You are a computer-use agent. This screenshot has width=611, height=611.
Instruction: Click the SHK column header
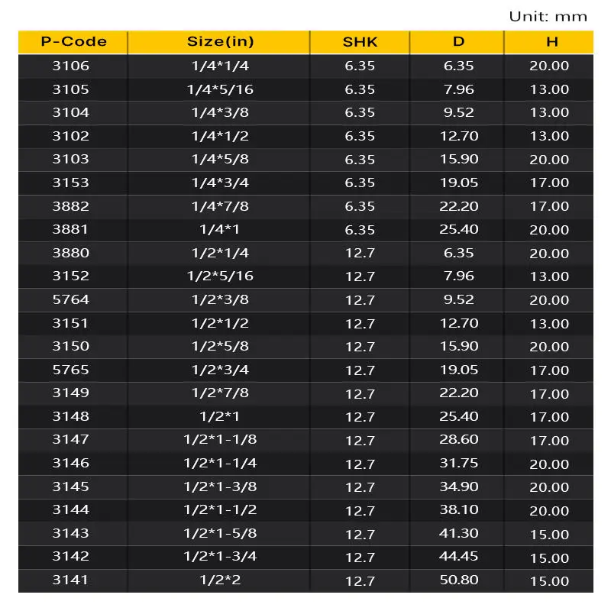click(360, 42)
